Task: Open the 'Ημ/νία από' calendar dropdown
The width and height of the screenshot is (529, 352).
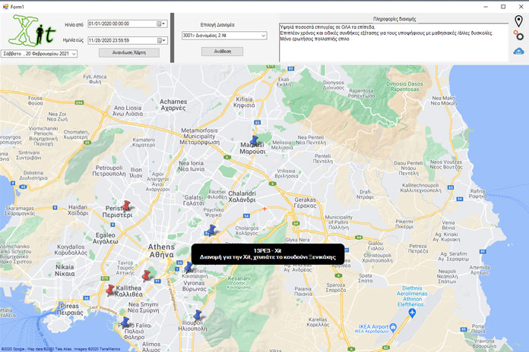Action: [x=162, y=24]
